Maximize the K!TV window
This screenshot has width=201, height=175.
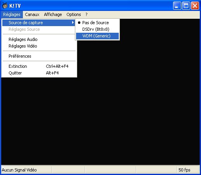click(186, 6)
